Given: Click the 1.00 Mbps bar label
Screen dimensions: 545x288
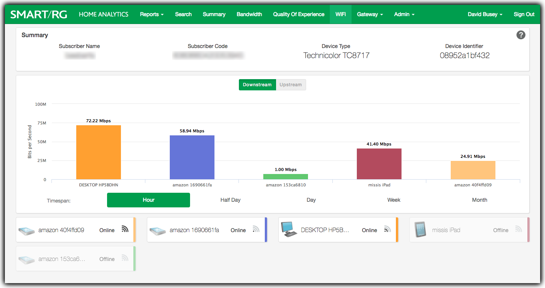Looking at the screenshot, I should (x=285, y=169).
